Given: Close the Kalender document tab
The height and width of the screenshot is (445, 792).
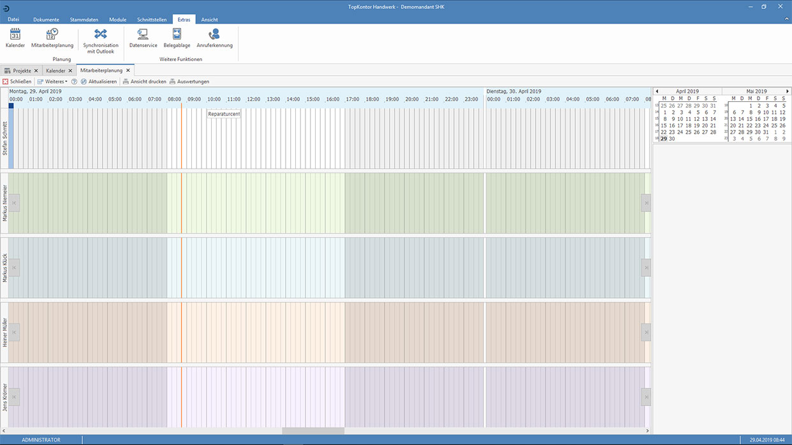Looking at the screenshot, I should pos(71,71).
